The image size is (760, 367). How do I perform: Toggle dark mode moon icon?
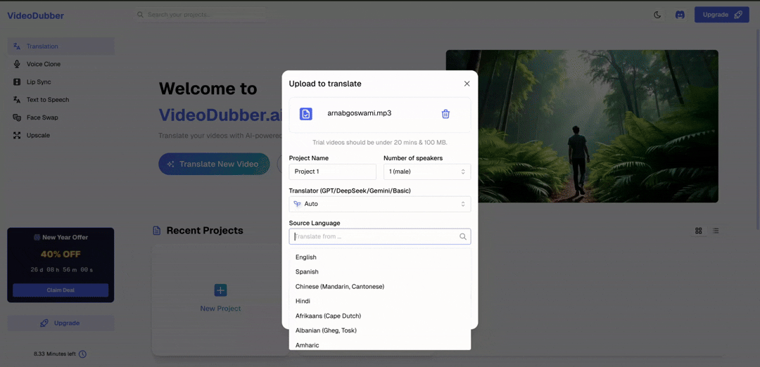pos(657,15)
